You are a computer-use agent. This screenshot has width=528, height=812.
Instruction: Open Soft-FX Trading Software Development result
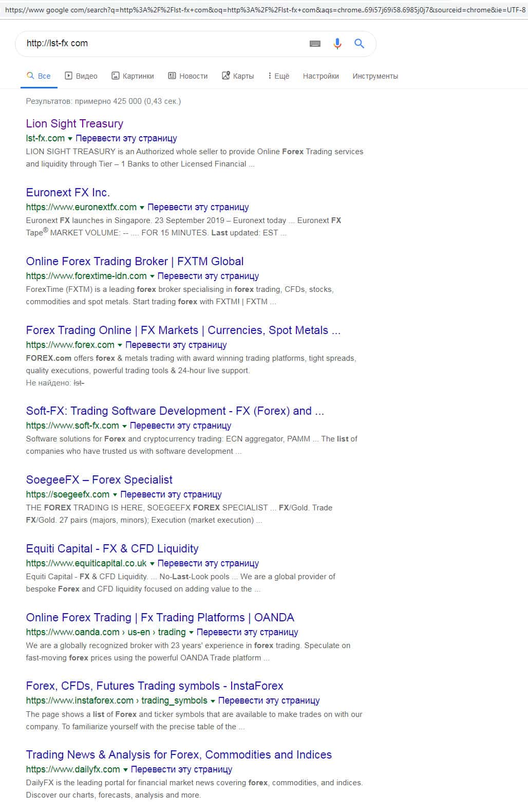point(175,411)
